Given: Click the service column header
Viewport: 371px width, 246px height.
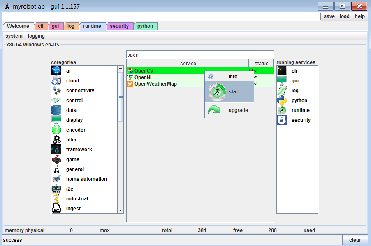Looking at the screenshot, I should click(x=188, y=63).
